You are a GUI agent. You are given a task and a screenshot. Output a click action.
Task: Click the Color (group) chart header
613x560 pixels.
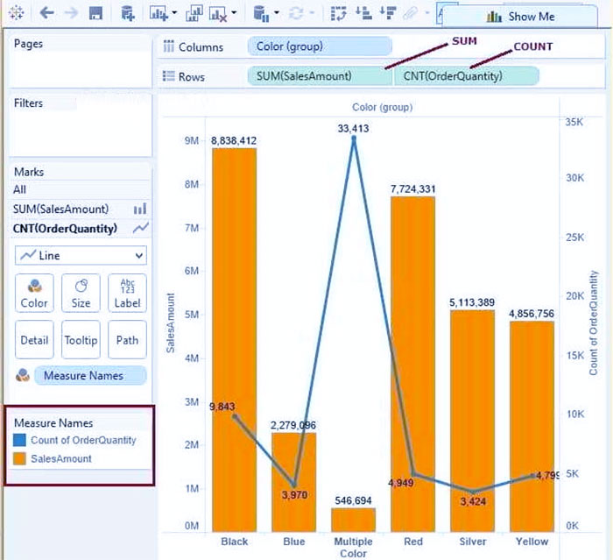click(383, 107)
